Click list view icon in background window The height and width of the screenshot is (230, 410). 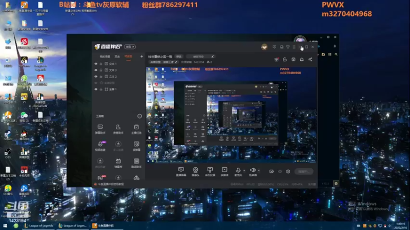pos(330,54)
